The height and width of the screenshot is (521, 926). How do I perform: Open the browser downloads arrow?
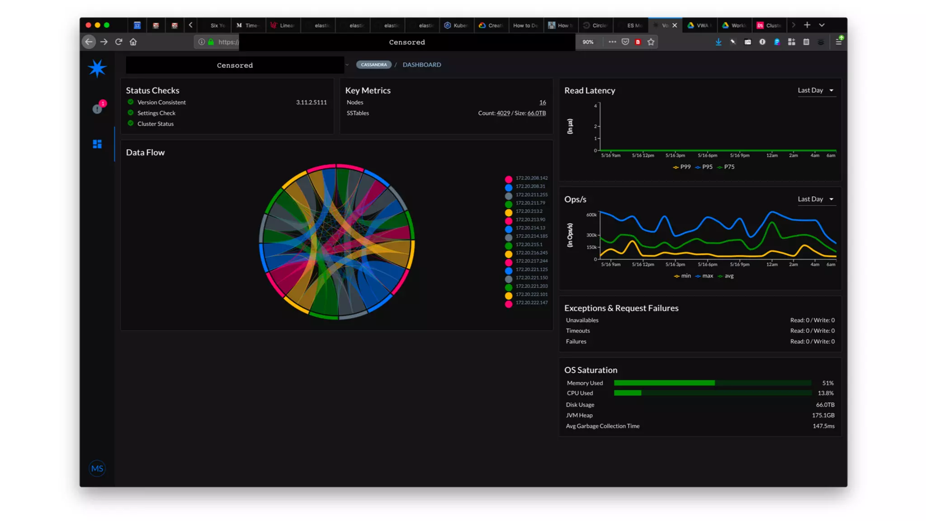click(x=718, y=42)
